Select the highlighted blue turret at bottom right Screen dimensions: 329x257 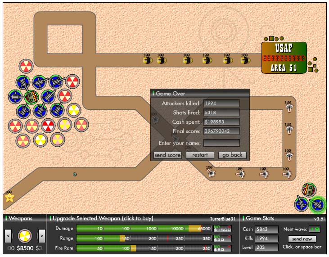click(318, 205)
